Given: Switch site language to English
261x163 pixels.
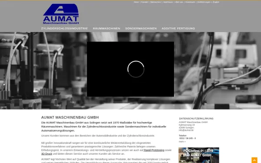Looking at the screenshot, I should point(216,2).
